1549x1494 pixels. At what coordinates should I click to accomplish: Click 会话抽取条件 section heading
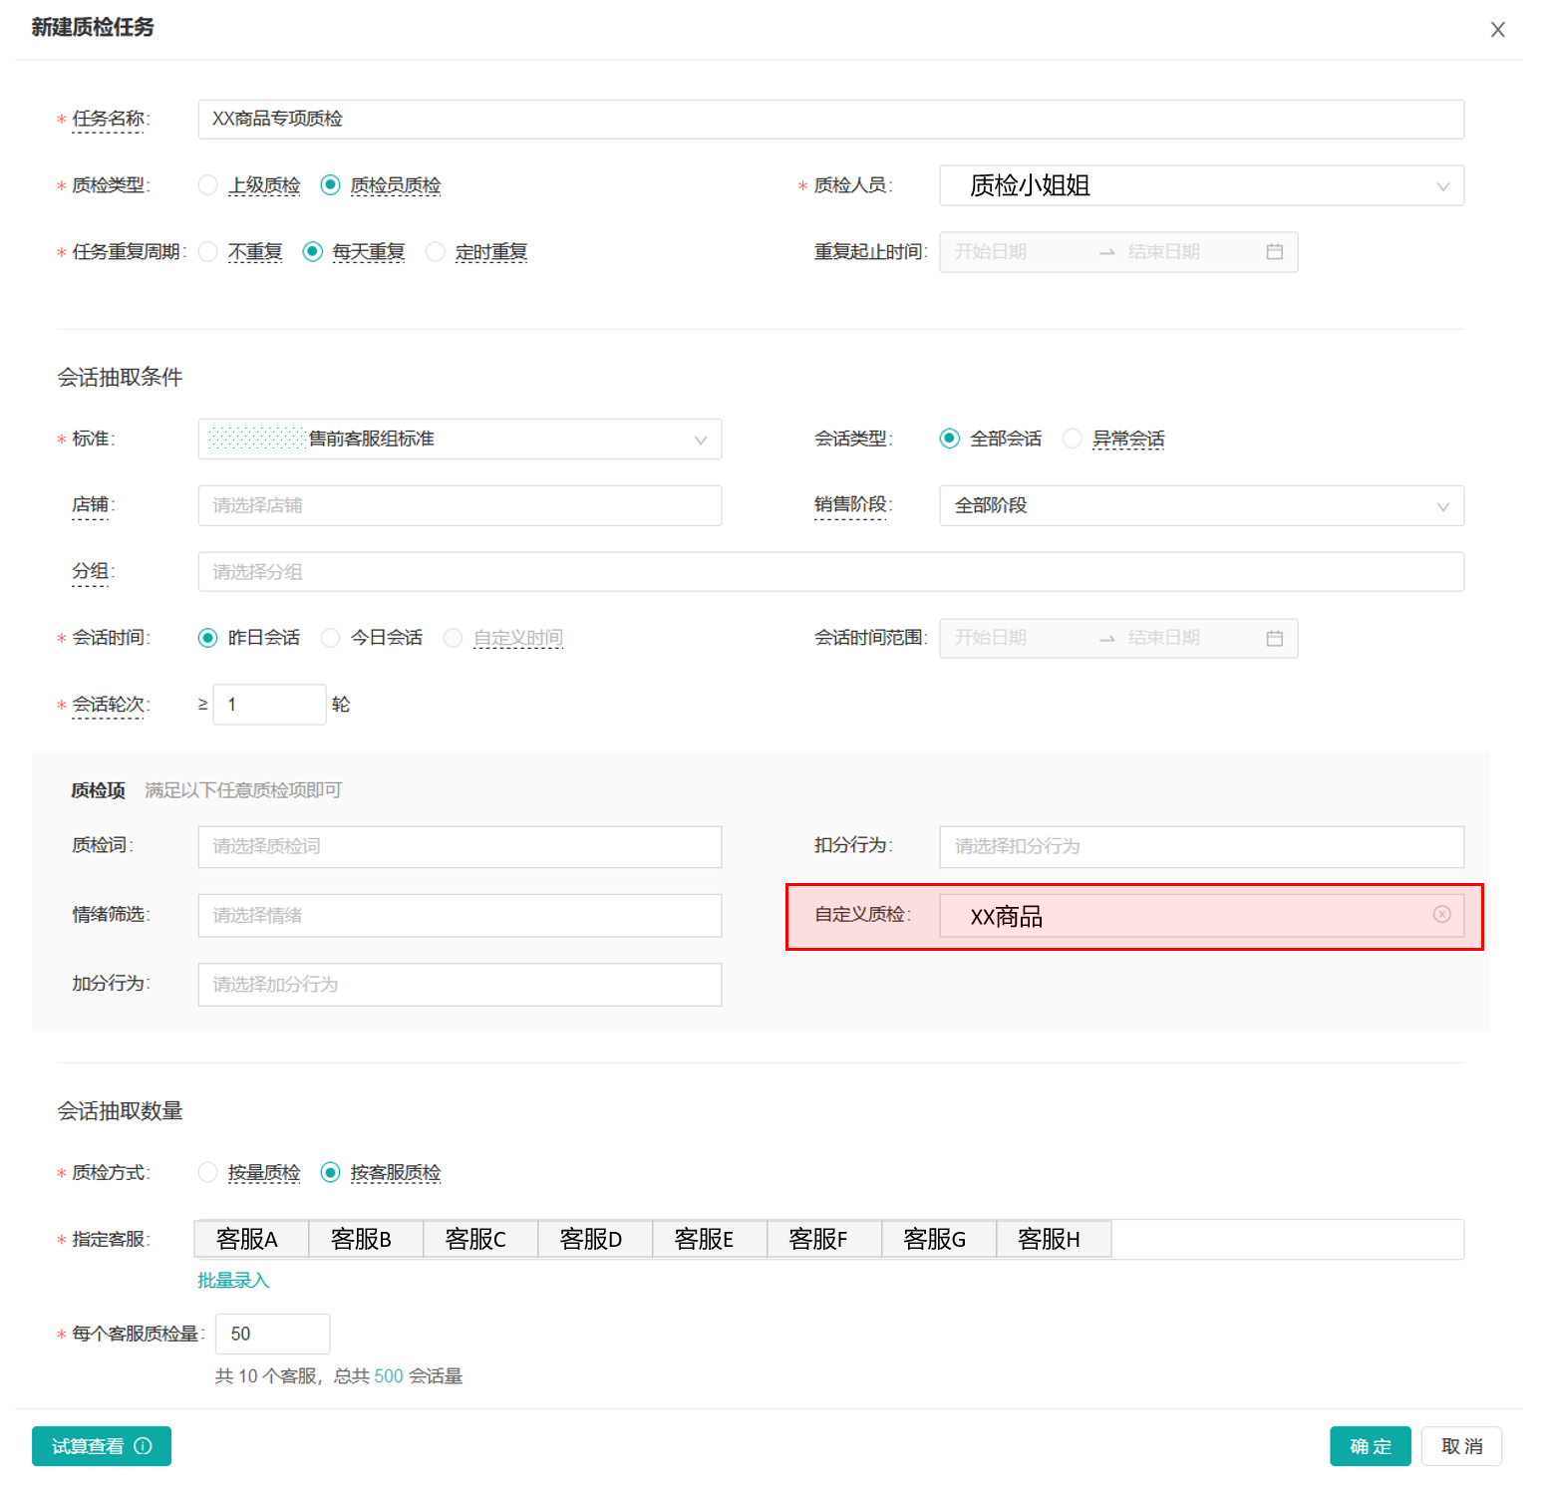120,378
